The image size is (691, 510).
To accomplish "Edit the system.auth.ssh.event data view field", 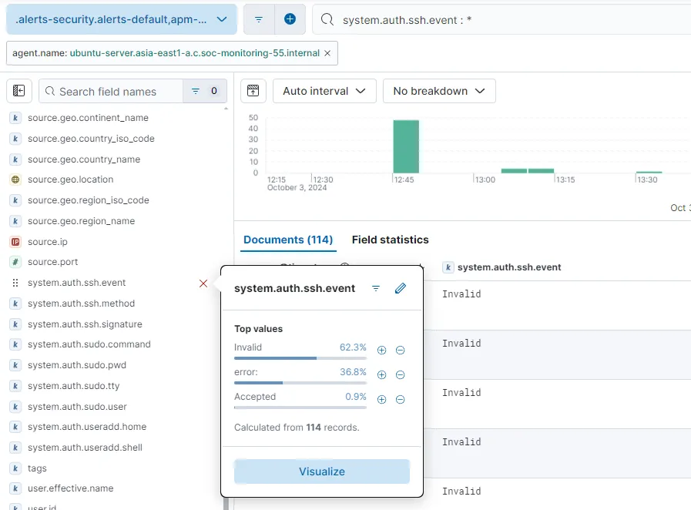I will [x=400, y=288].
